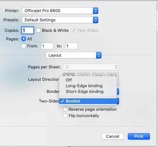Select the From page range radio button

pyautogui.click(x=24, y=46)
